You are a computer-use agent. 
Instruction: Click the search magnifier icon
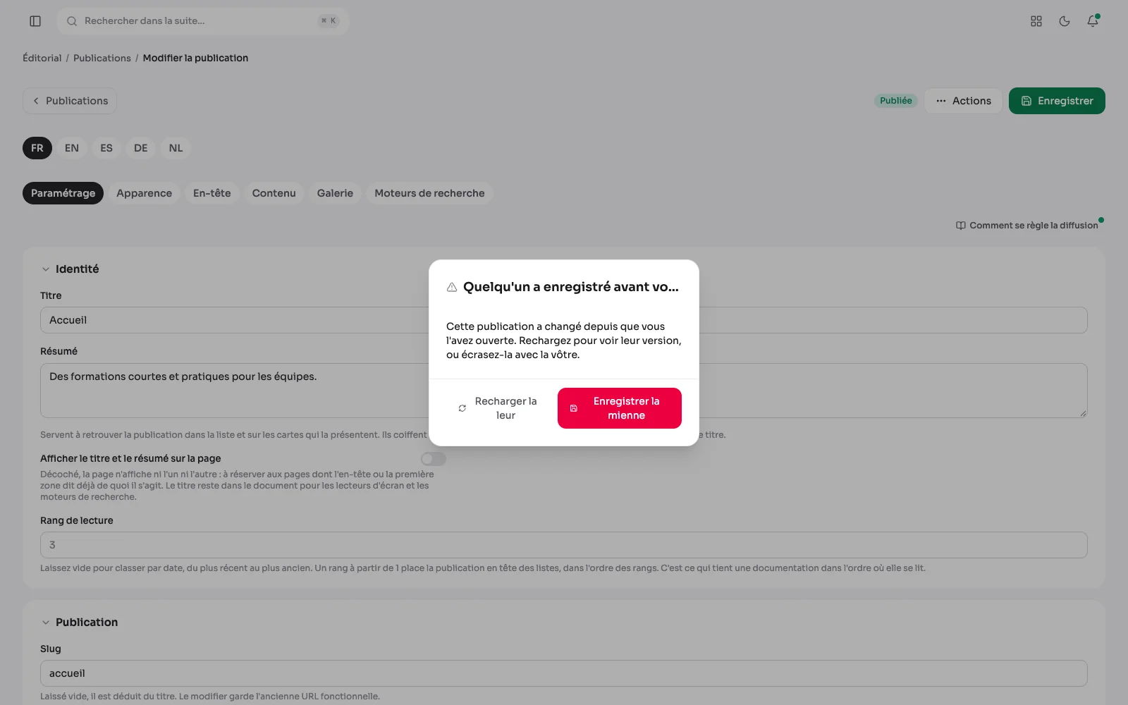tap(72, 21)
